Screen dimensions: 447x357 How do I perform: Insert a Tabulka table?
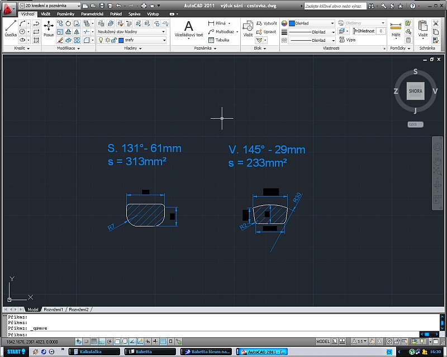click(218, 40)
